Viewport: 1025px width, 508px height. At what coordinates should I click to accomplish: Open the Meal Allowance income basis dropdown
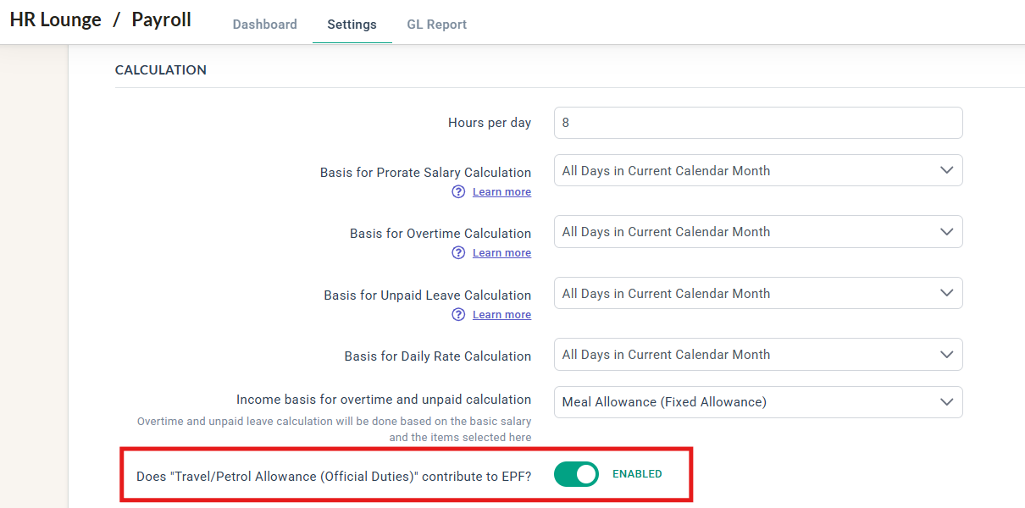(x=758, y=402)
